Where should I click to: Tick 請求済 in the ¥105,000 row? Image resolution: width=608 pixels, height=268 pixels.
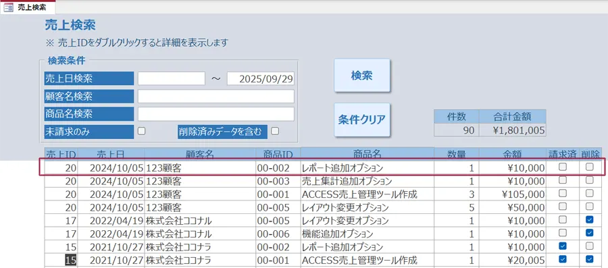click(562, 193)
